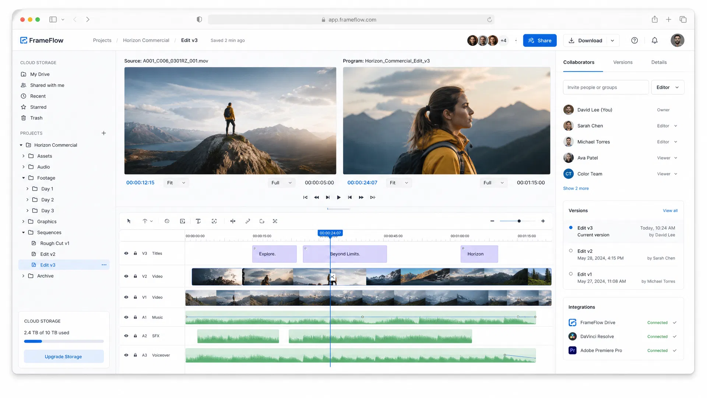Image resolution: width=707 pixels, height=398 pixels.
Task: Lock the V2 Video track
Action: click(135, 276)
